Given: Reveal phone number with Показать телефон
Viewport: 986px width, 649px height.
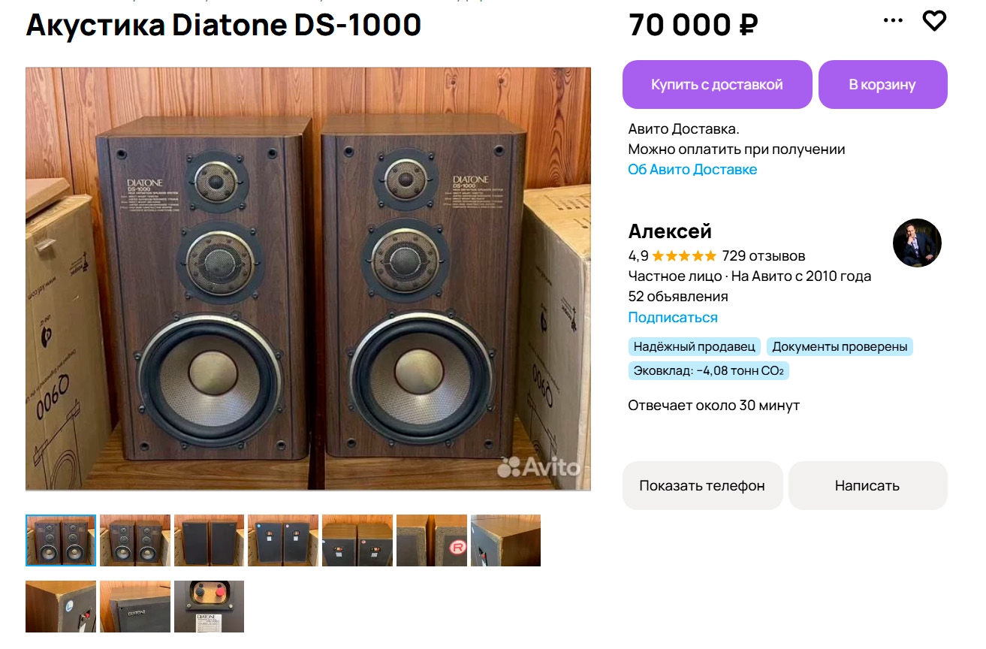Looking at the screenshot, I should pos(702,486).
